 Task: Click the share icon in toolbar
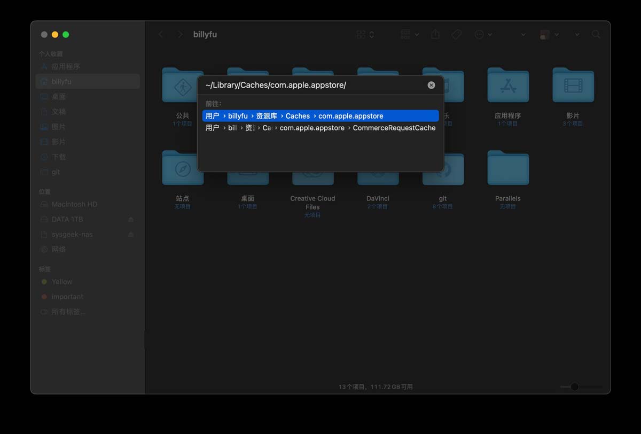tap(435, 34)
